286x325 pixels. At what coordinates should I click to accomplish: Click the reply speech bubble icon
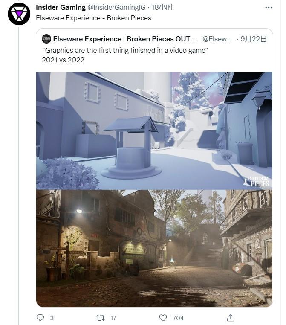tap(40, 318)
